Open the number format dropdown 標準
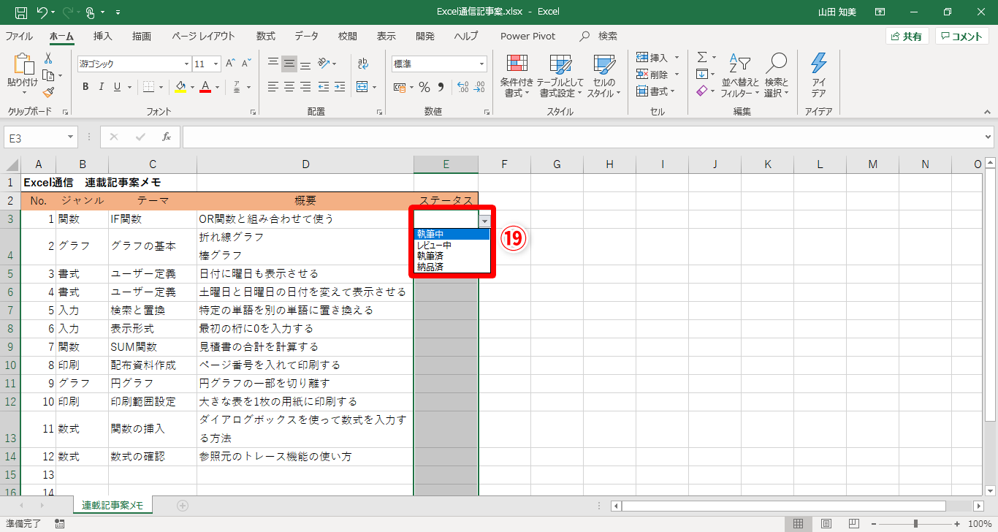 tap(481, 64)
